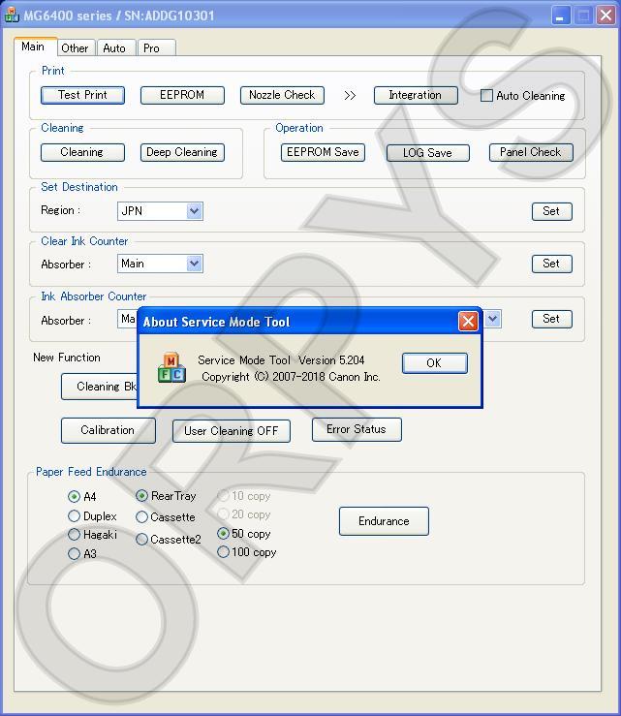Screen dimensions: 621x716
Task: Select the A4 paper radio button
Action: [74, 497]
